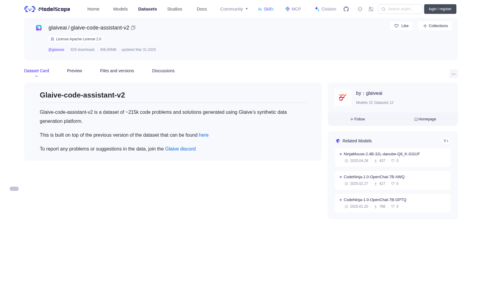Image resolution: width=482 pixels, height=301 pixels.
Task: Toggle the light/dark theme sun icon
Action: click(x=360, y=9)
